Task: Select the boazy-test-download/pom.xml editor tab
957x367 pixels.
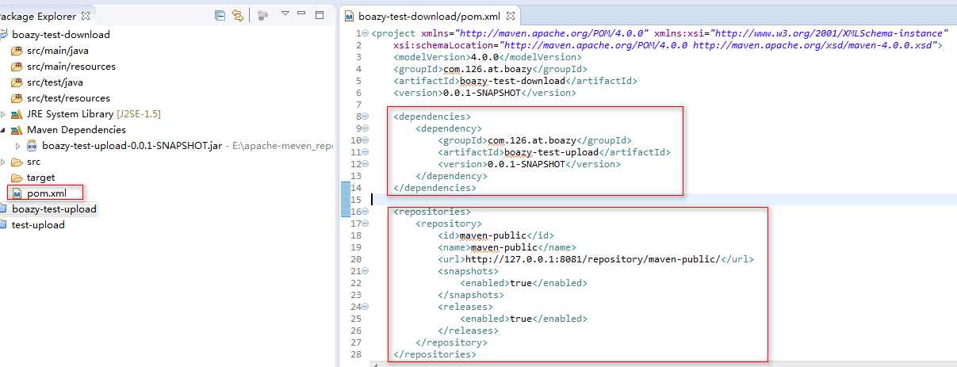Action: [x=431, y=15]
